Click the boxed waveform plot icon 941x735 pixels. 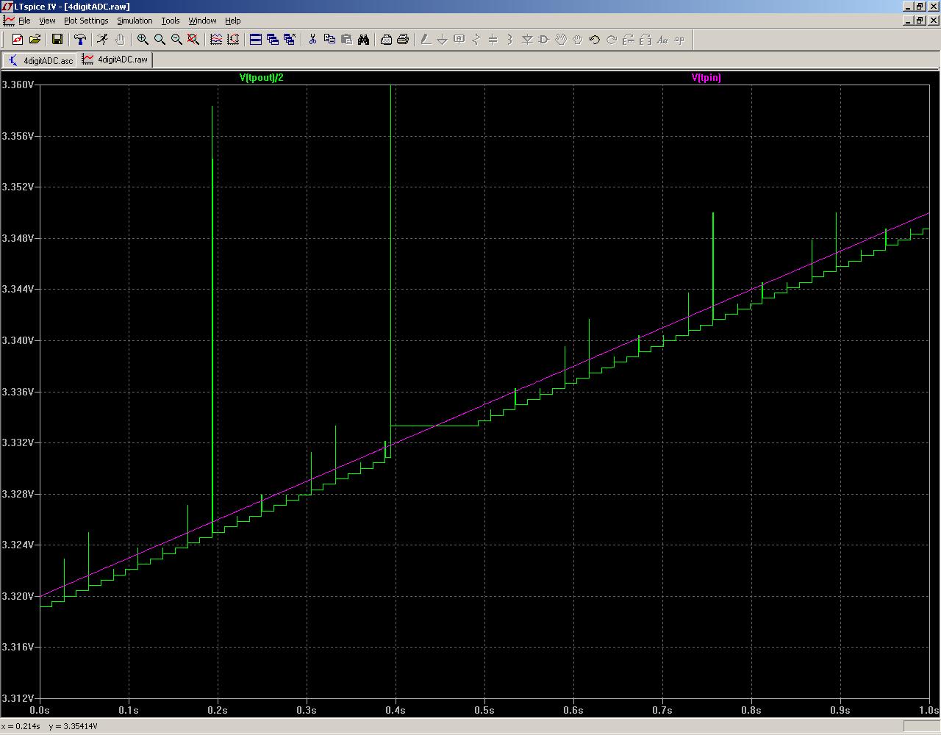click(233, 40)
